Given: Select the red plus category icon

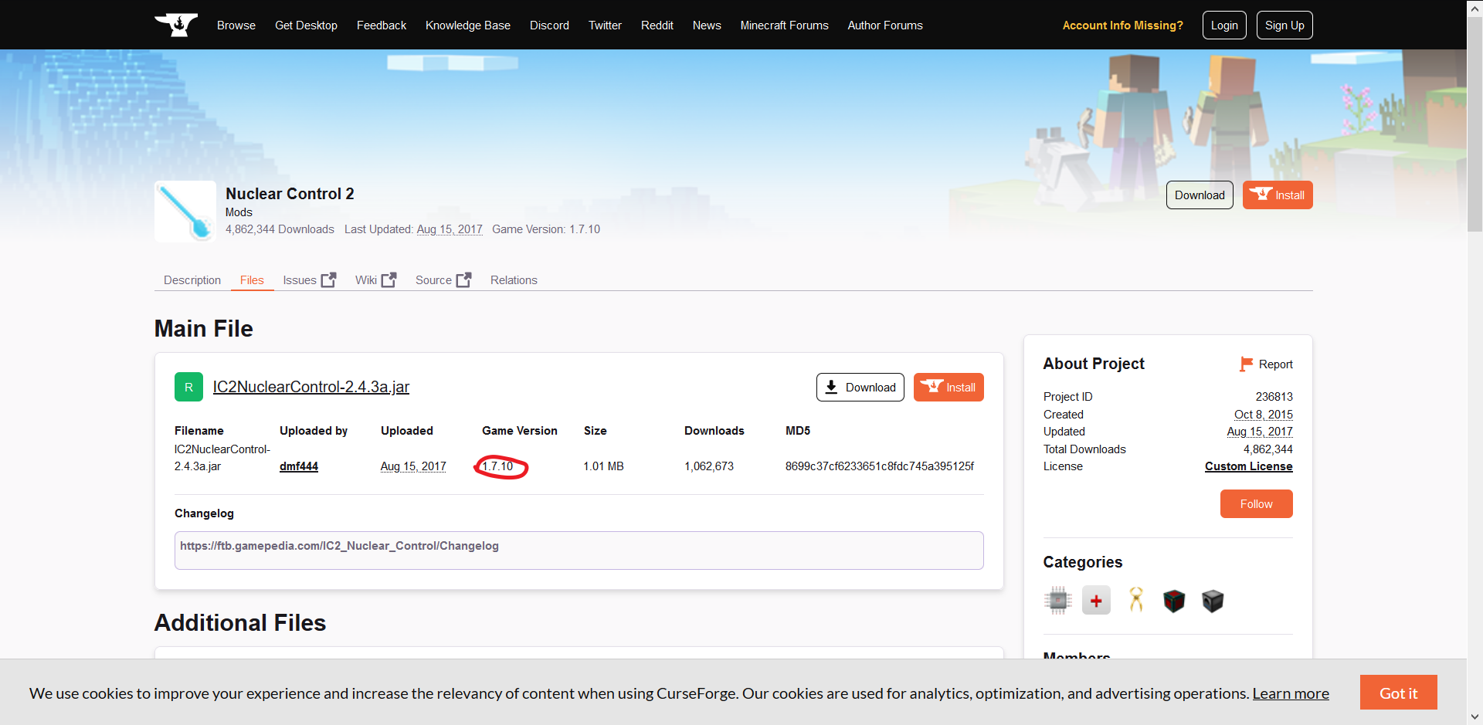Looking at the screenshot, I should coord(1096,600).
